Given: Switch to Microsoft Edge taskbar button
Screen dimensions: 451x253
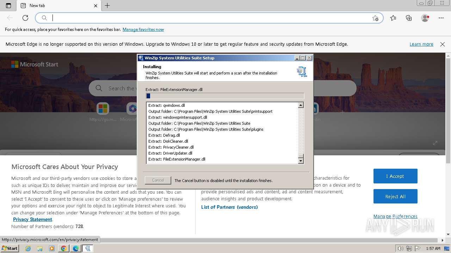Looking at the screenshot, I should (76, 248).
